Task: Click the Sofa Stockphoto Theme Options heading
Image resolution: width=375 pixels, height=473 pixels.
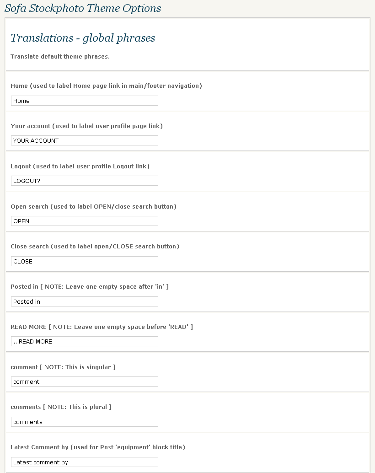Action: tap(83, 8)
